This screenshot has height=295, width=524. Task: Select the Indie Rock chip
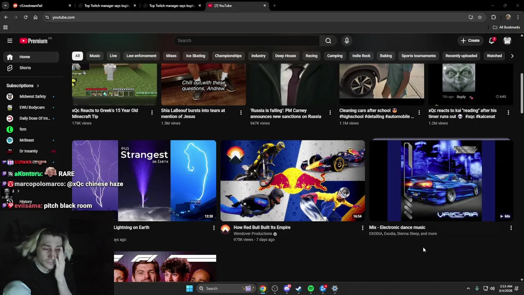[x=361, y=56]
